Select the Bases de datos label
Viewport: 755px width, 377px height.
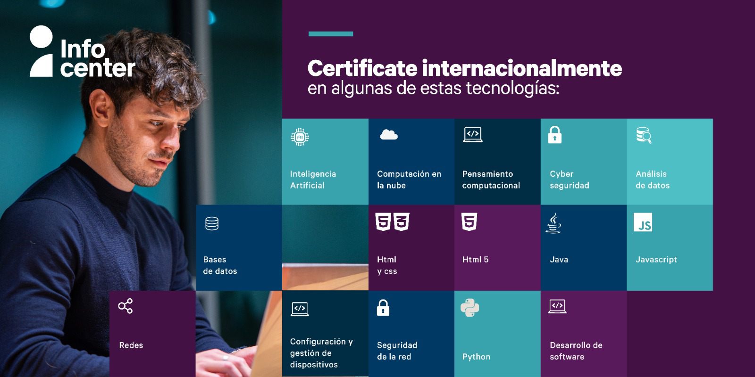click(220, 265)
